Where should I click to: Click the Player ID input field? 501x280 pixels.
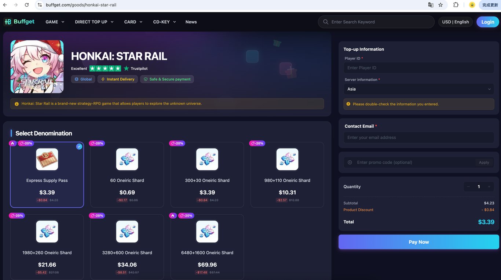tap(419, 68)
